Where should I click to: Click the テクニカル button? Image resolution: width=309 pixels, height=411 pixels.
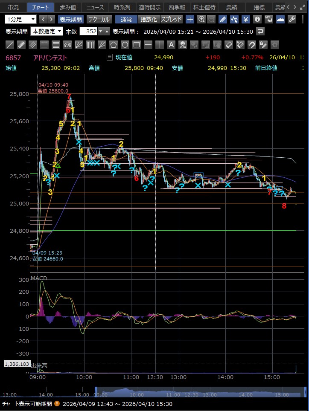[99, 19]
